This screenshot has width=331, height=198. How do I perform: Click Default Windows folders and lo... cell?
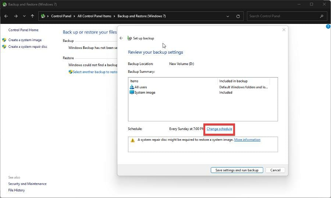coord(243,87)
